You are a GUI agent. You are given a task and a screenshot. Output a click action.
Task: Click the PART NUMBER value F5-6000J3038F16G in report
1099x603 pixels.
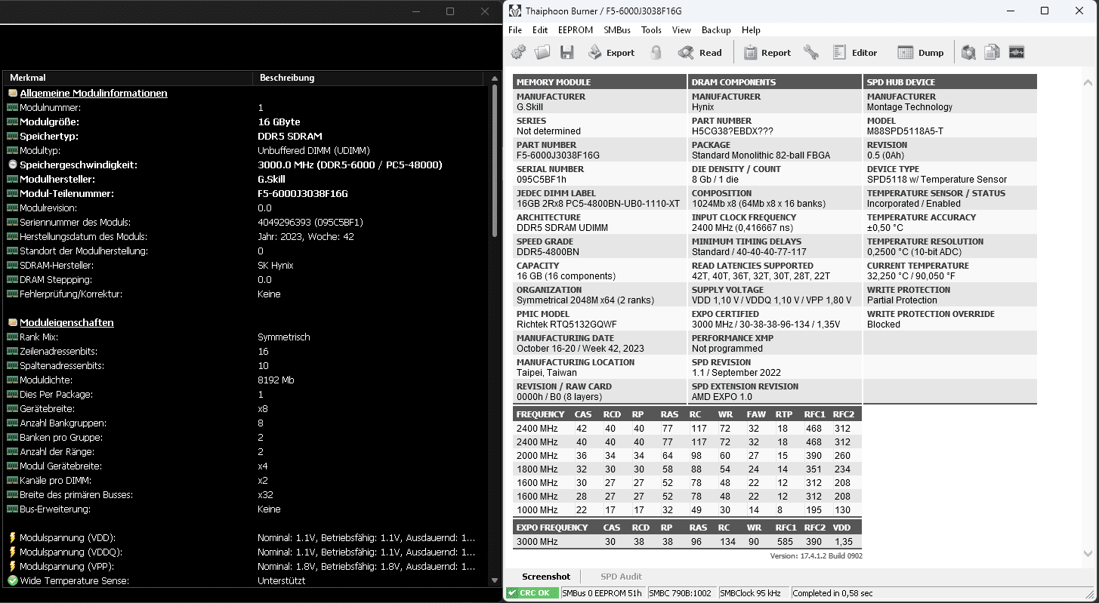(x=557, y=155)
